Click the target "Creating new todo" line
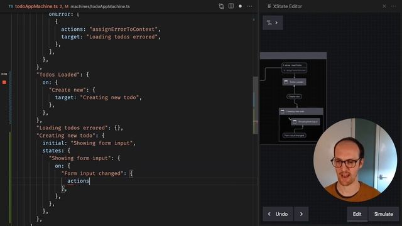The image size is (402, 226). click(x=99, y=98)
